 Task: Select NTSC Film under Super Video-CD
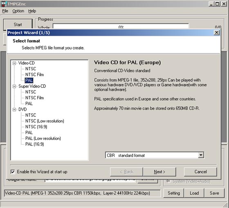click(34, 98)
